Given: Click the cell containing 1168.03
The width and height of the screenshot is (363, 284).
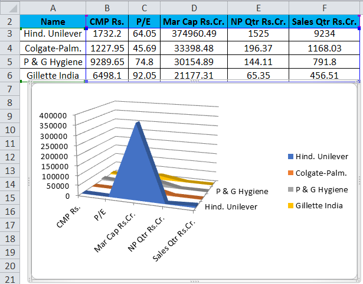Looking at the screenshot, I should [324, 48].
